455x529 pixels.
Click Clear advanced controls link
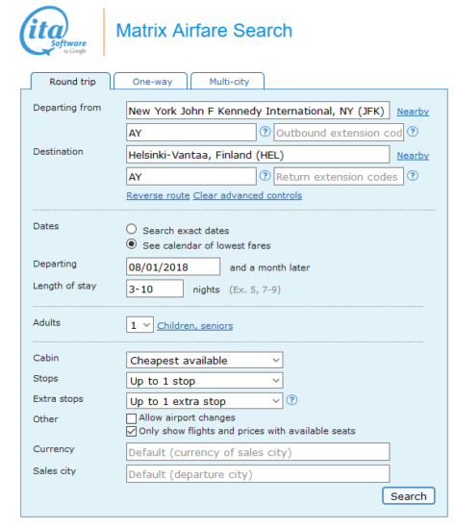click(x=247, y=195)
